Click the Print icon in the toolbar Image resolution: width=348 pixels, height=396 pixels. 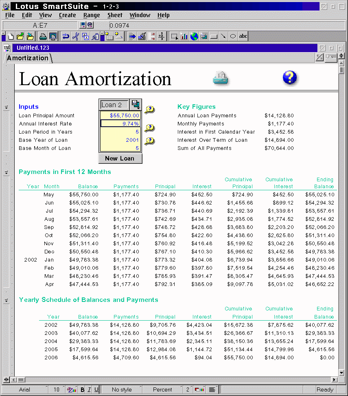pos(43,37)
